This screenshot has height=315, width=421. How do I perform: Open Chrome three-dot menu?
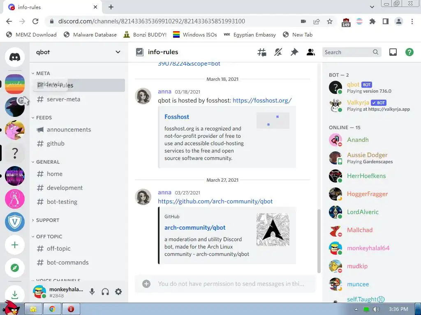point(412,21)
